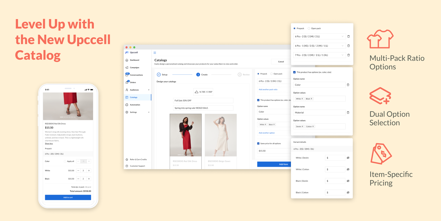Click the 'Add another pack ratio' link
The width and height of the screenshot is (441, 221).
coord(268,90)
